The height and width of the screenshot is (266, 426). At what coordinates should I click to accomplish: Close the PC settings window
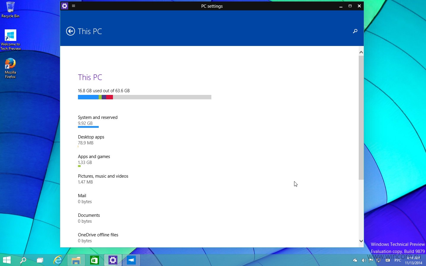(359, 6)
